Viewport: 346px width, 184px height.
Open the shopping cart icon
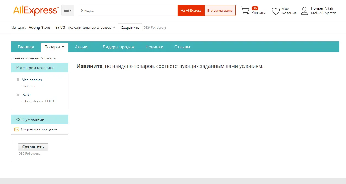(x=245, y=11)
